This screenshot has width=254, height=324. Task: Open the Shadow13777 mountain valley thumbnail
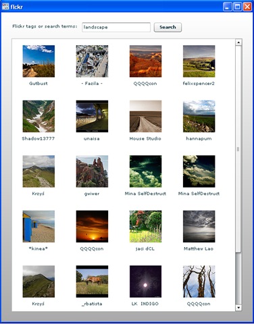pos(39,116)
